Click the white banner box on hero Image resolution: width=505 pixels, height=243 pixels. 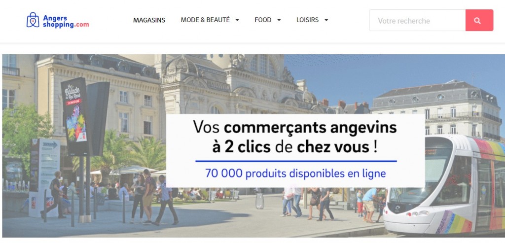pyautogui.click(x=295, y=151)
